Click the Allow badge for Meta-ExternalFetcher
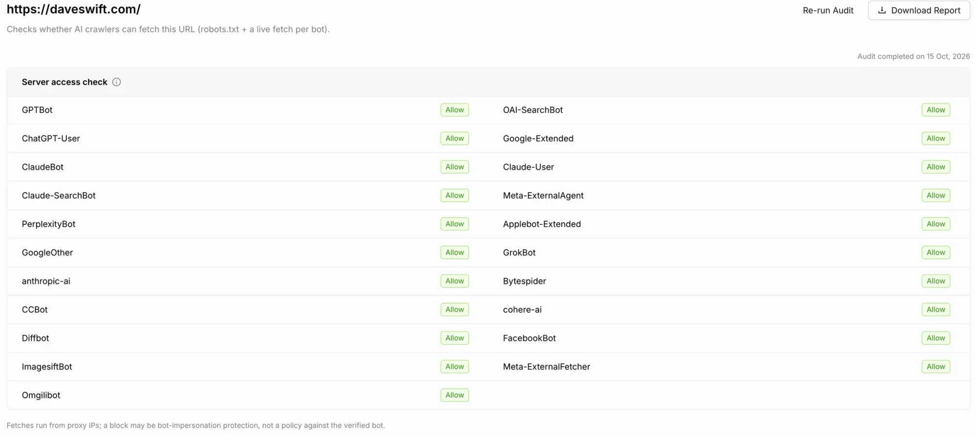 pos(936,367)
